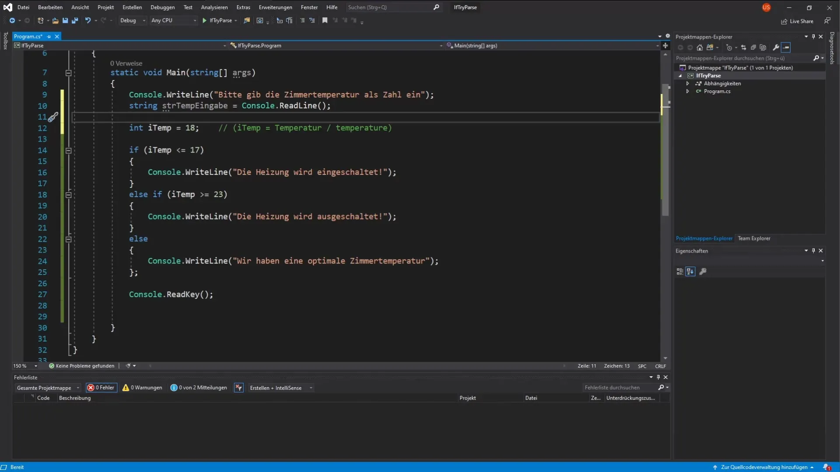Image resolution: width=840 pixels, height=472 pixels.
Task: Click the Home icon in Projektmappen-Explorer
Action: [700, 48]
